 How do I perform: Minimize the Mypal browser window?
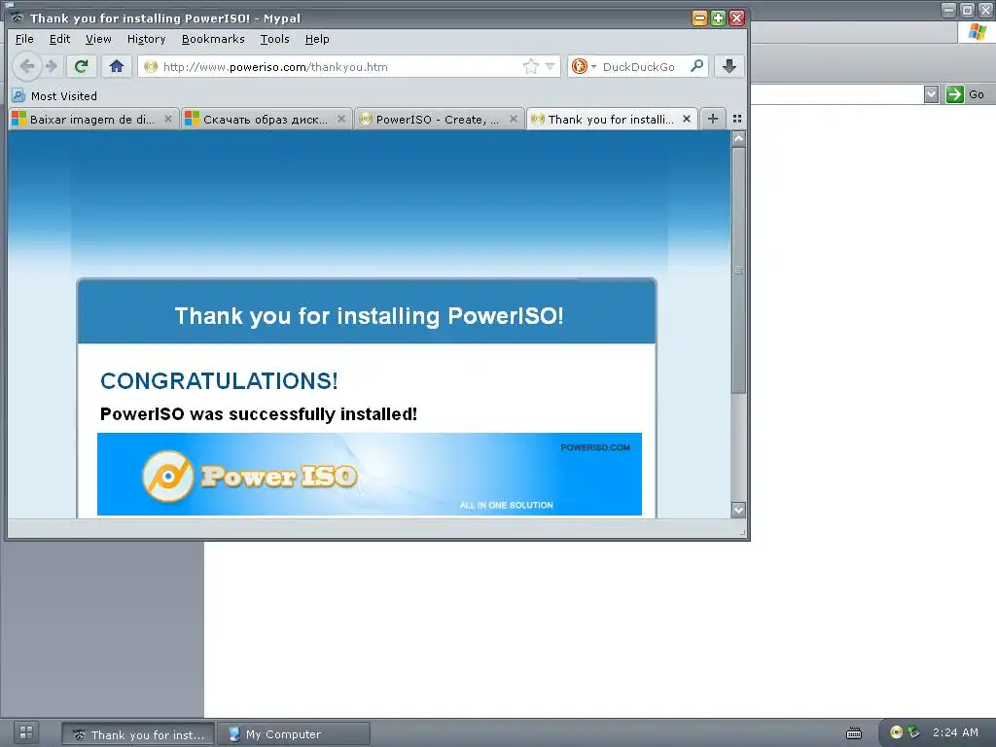click(x=698, y=18)
